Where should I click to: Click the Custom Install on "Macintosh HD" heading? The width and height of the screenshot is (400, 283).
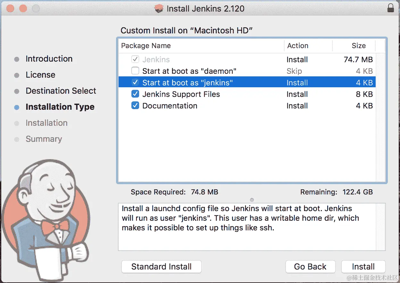(x=187, y=30)
